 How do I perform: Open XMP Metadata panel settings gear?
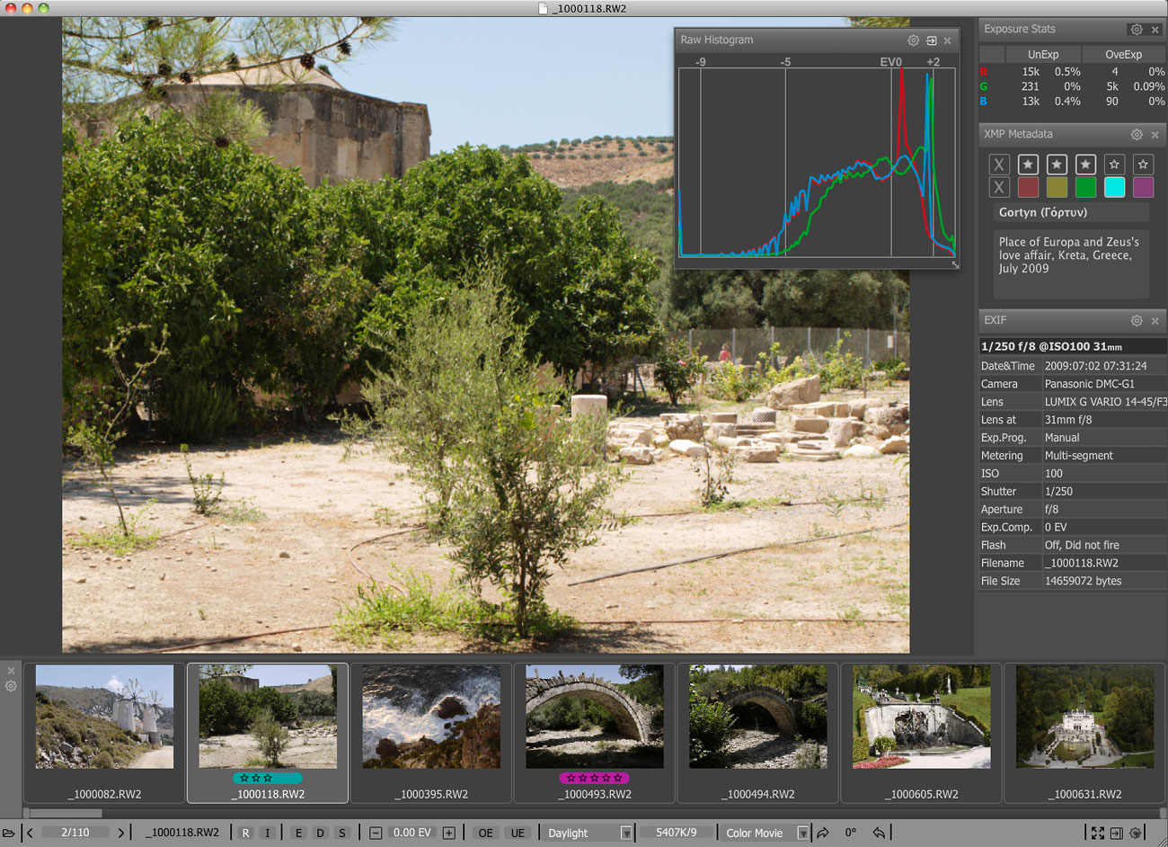click(1137, 135)
